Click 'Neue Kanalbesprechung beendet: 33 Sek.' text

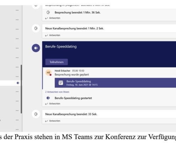click(x=71, y=114)
